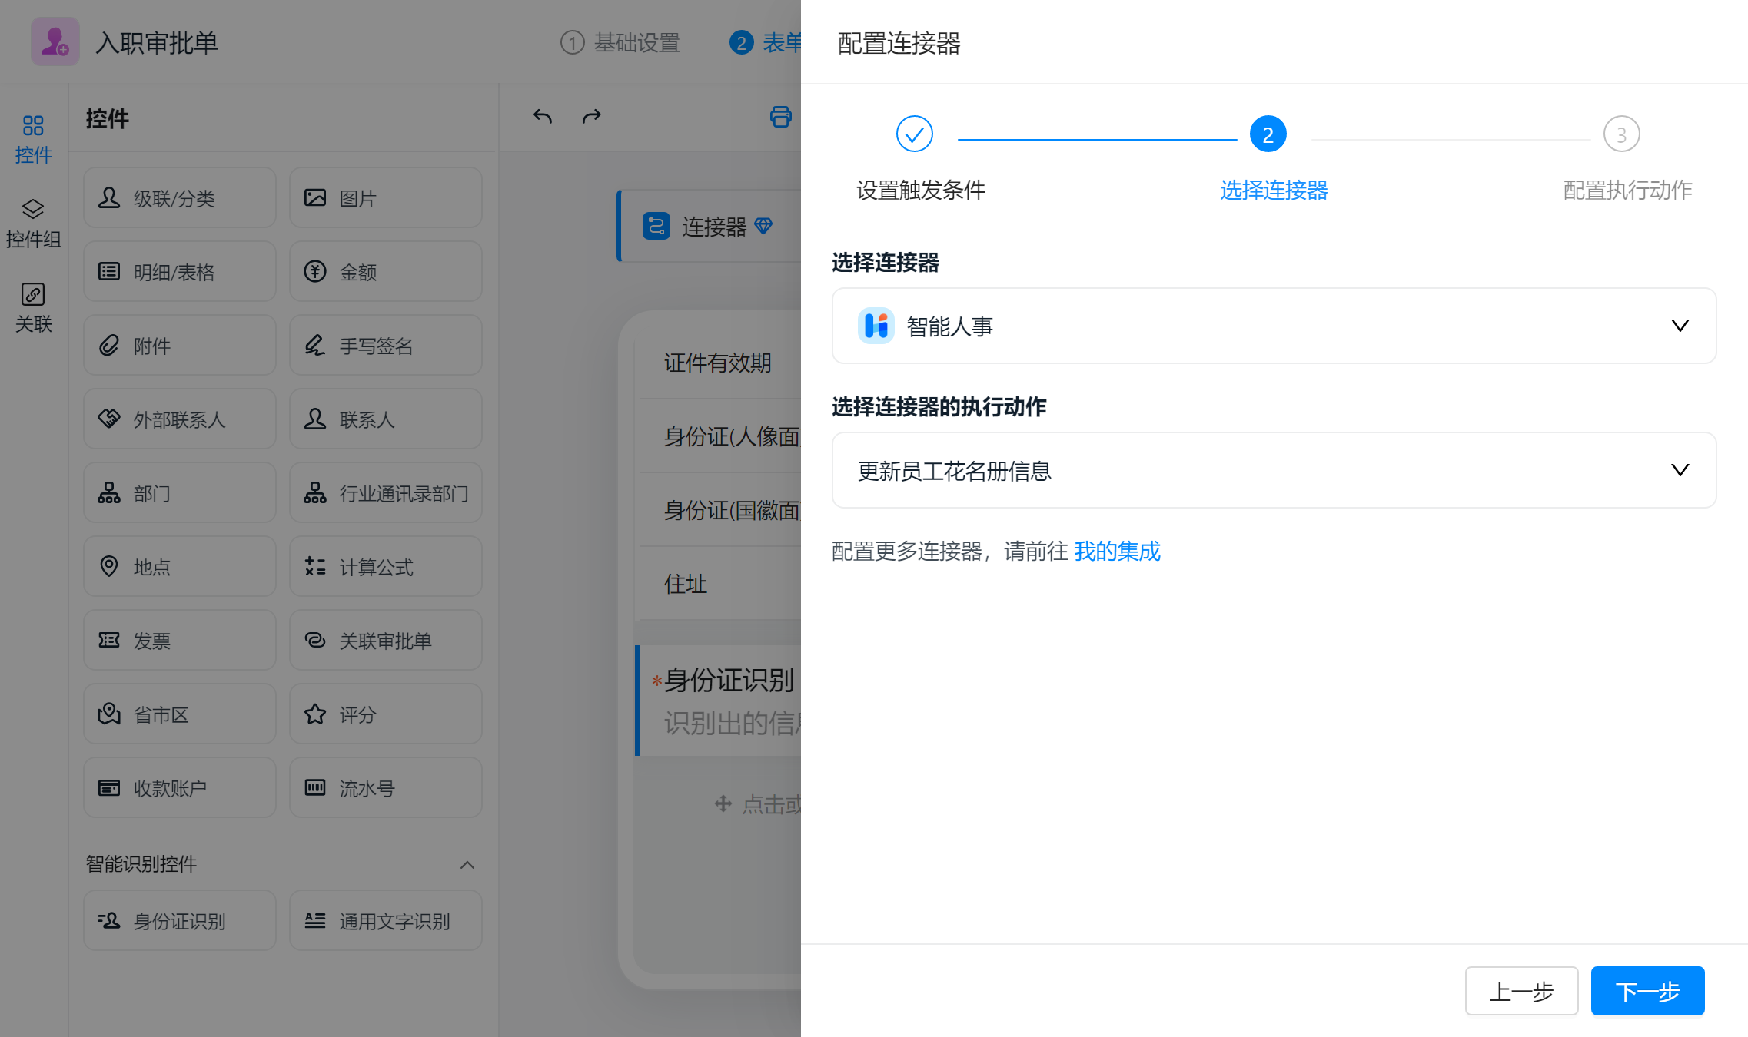Select the 身份证(国徽面 field
Viewport: 1748px width, 1037px height.
pyautogui.click(x=720, y=510)
